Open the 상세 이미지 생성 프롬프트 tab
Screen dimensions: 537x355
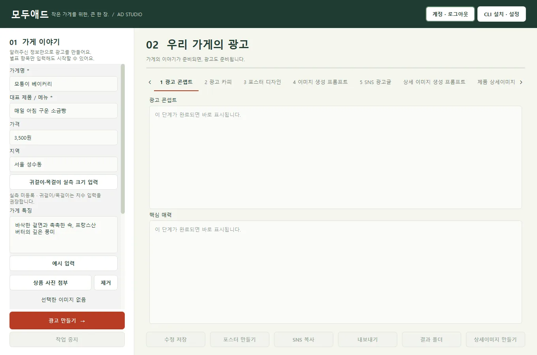[x=434, y=82]
